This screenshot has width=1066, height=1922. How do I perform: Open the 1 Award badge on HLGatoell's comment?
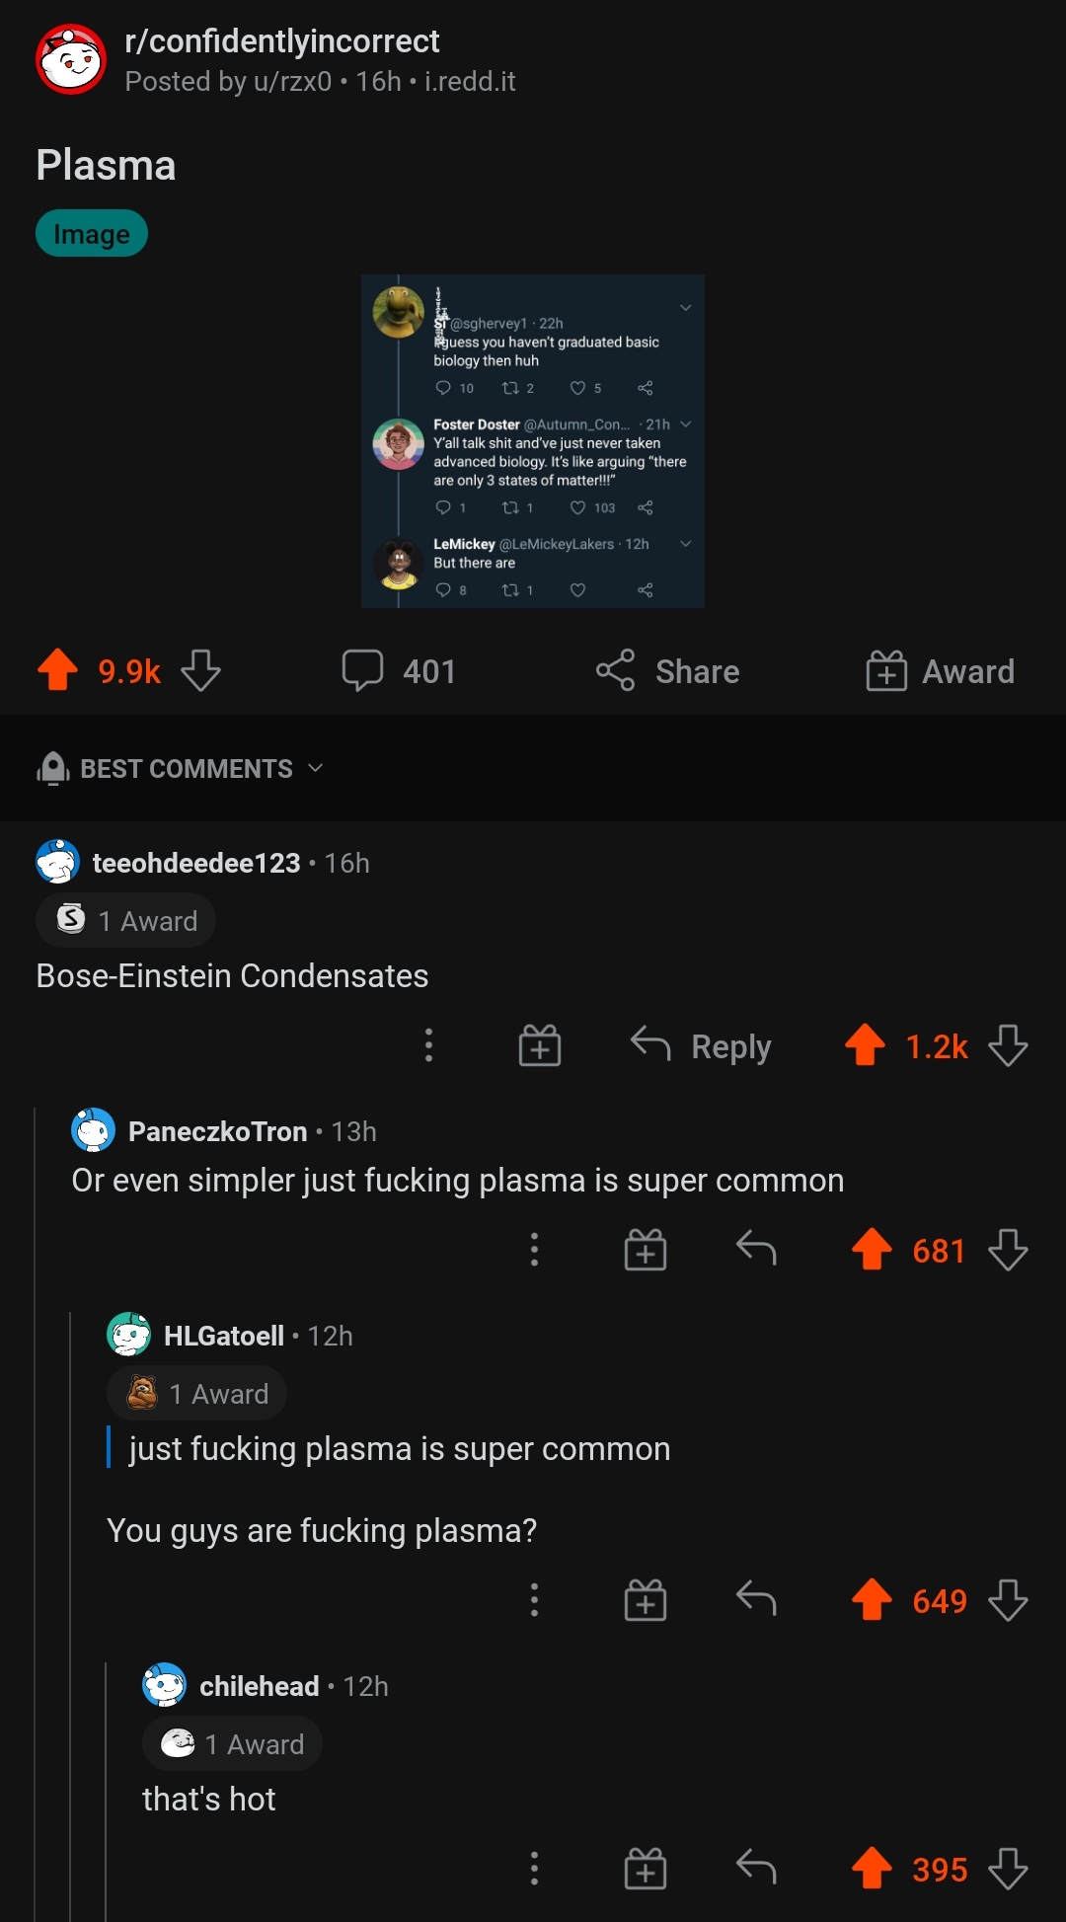[x=195, y=1392]
